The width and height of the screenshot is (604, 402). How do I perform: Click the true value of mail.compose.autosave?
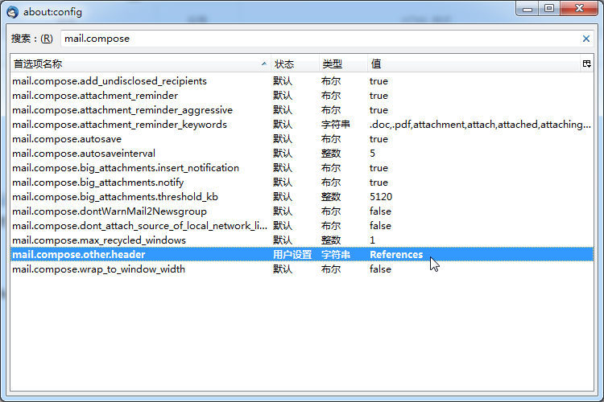379,139
